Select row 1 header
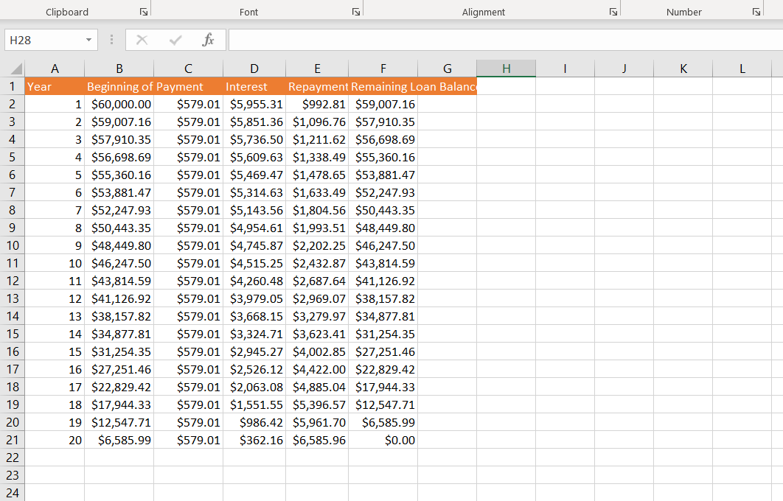Screen dimensions: 783x501 click(12, 86)
